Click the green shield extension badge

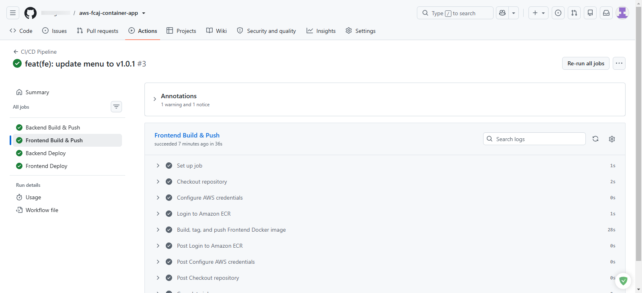point(623,281)
